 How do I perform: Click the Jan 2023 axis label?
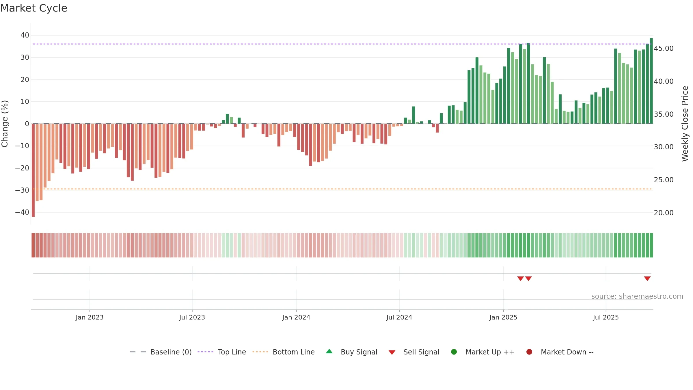[90, 317]
